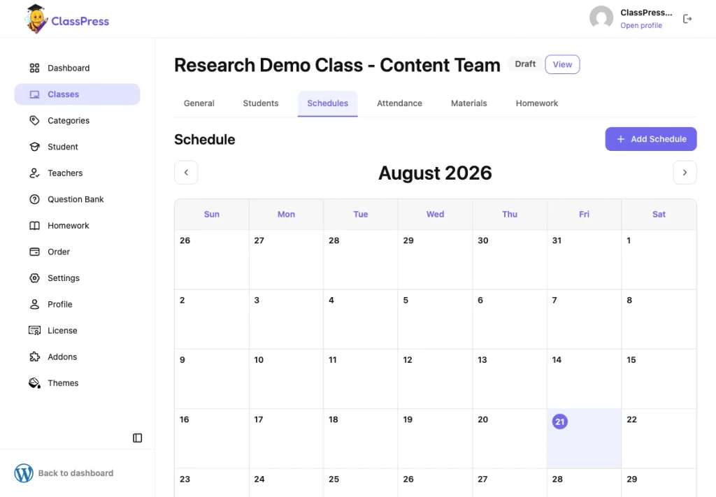Click calendar day 31 in July row
Screen dimensions: 716x497
coord(584,259)
